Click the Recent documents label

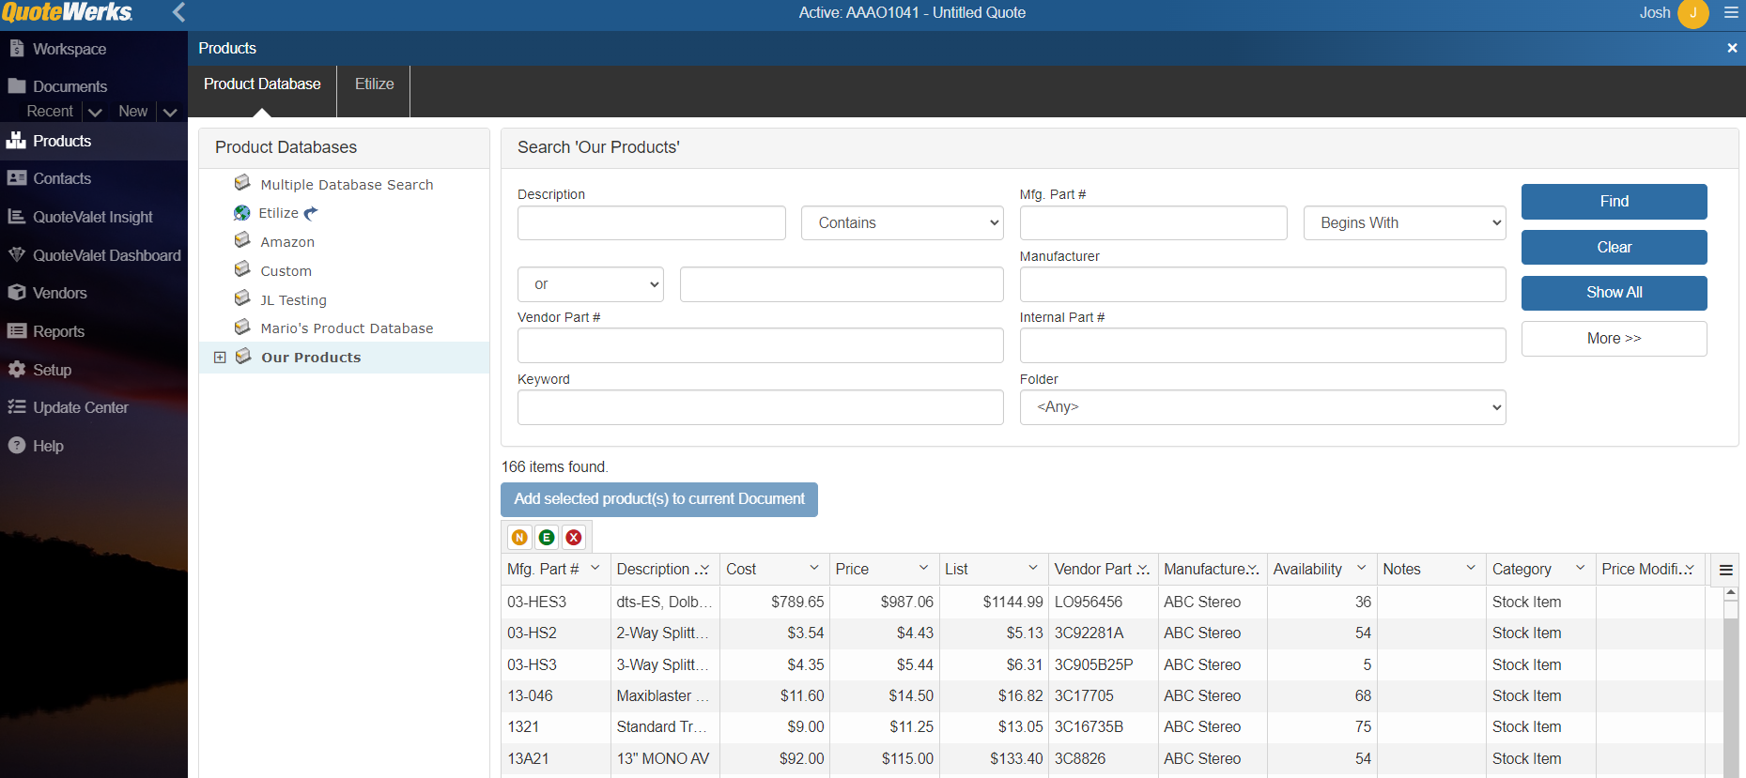50,112
